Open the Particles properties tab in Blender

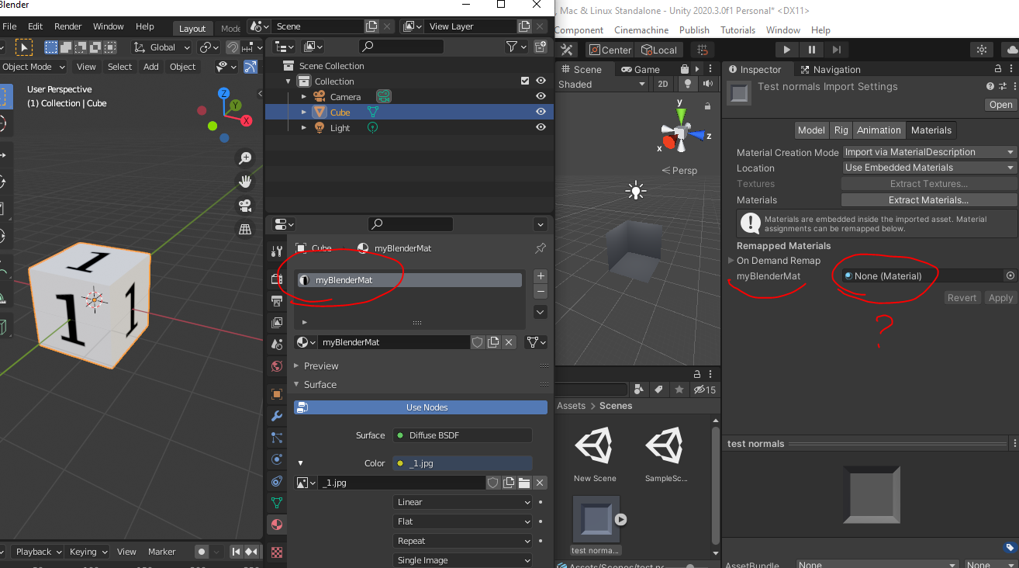277,438
